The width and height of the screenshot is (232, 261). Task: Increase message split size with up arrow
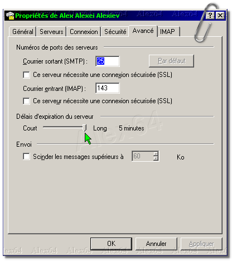[156, 154]
